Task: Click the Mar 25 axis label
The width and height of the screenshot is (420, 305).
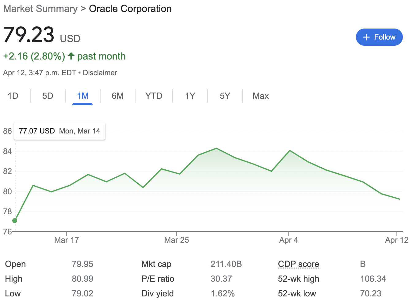Action: (x=177, y=240)
